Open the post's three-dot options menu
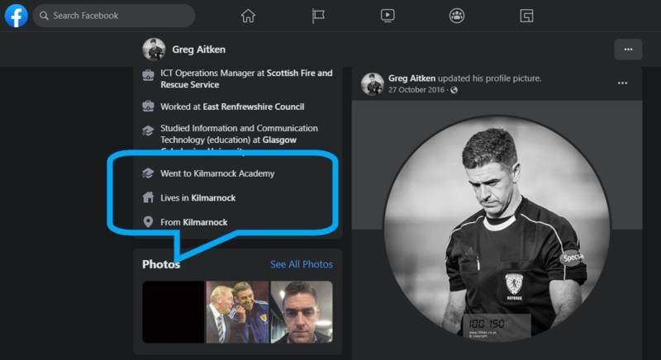This screenshot has width=661, height=360. coord(622,83)
